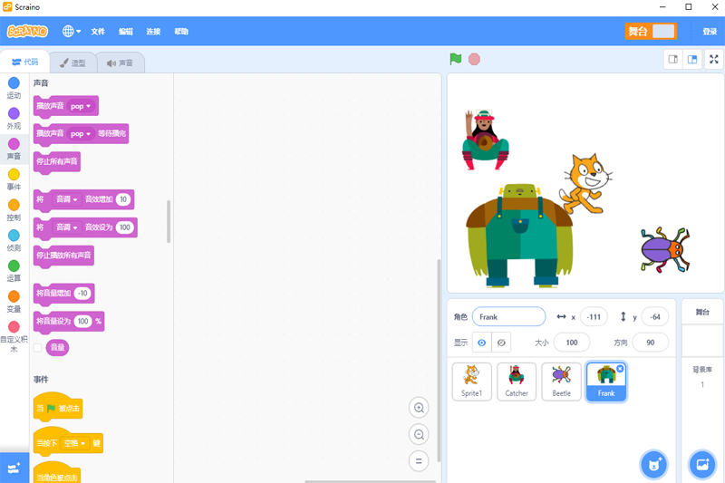Click the sprite name field Frank
Screen dimensions: 725x483
pyautogui.click(x=508, y=316)
